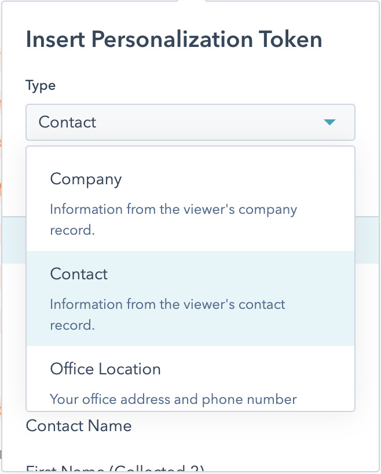Click the word "record." under the Company description
Screen dimensions: 381x474
tap(72, 230)
